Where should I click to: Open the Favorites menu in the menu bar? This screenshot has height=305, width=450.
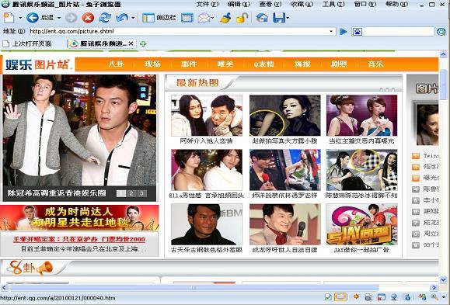click(x=302, y=5)
